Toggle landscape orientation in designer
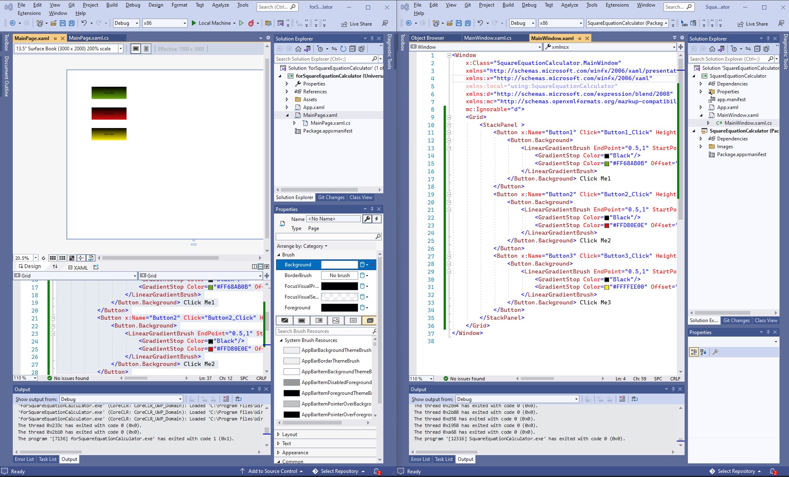The width and height of the screenshot is (789, 477). point(136,49)
